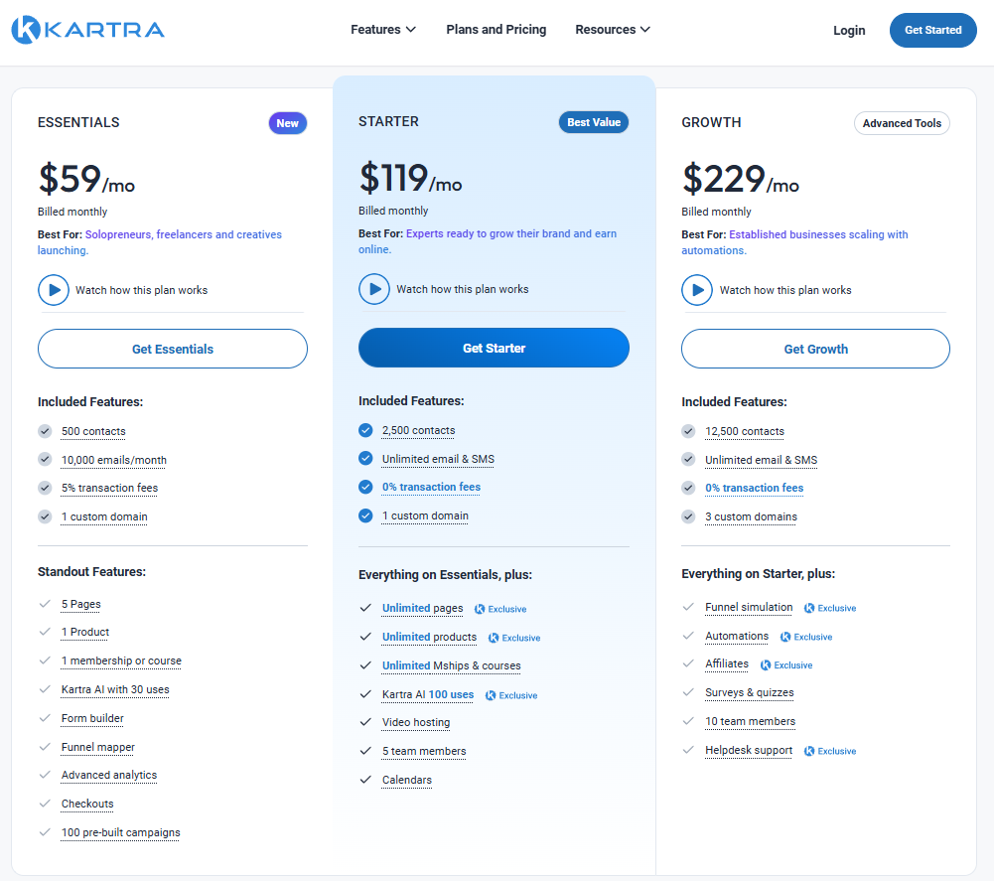Click the Get Started button

pyautogui.click(x=933, y=30)
